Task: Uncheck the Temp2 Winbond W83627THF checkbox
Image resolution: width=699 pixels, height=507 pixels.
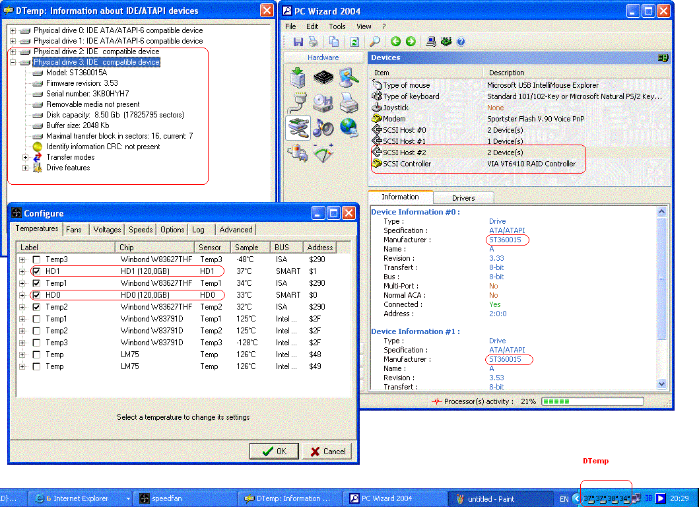Action: pyautogui.click(x=36, y=307)
